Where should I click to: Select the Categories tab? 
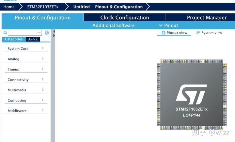pyautogui.click(x=14, y=39)
